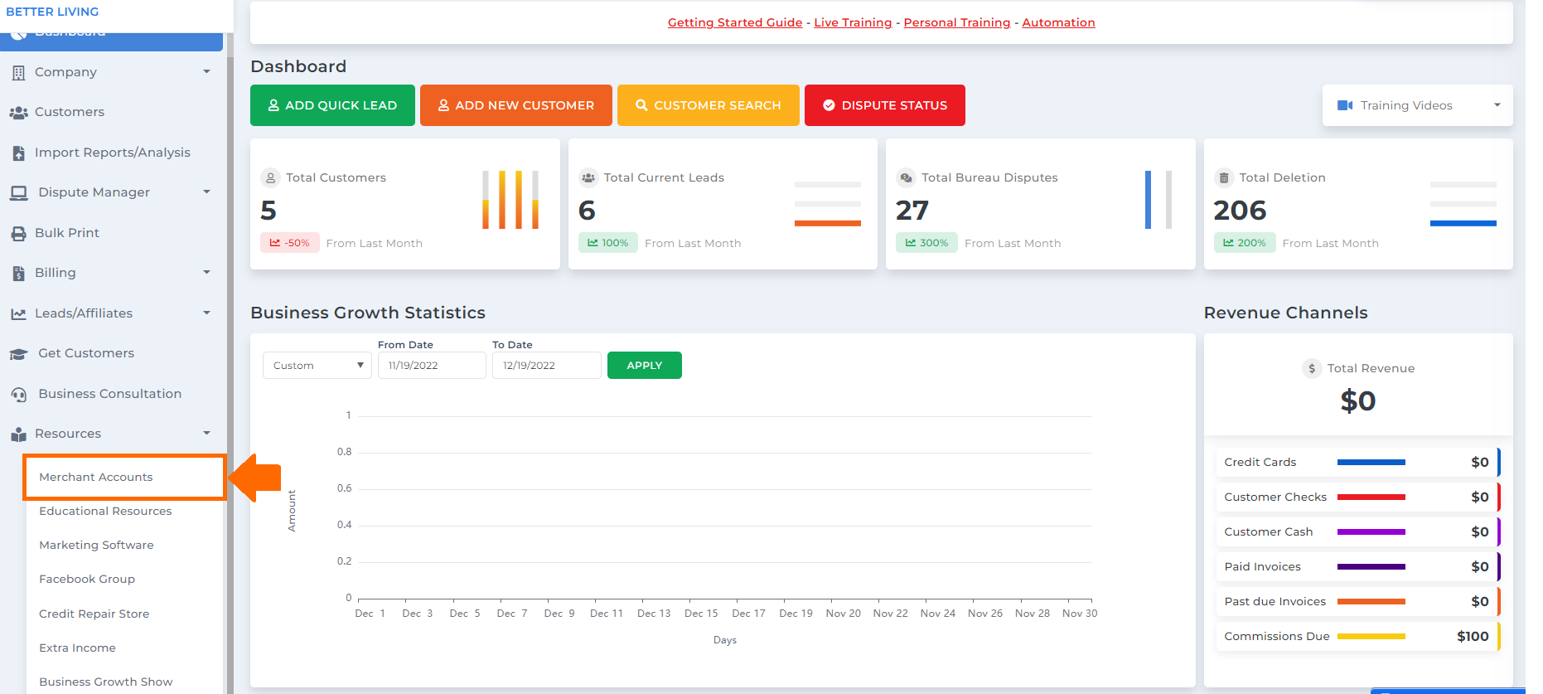The height and width of the screenshot is (694, 1543).
Task: Click the Total Bureau Disputes bar chart
Action: click(1158, 200)
